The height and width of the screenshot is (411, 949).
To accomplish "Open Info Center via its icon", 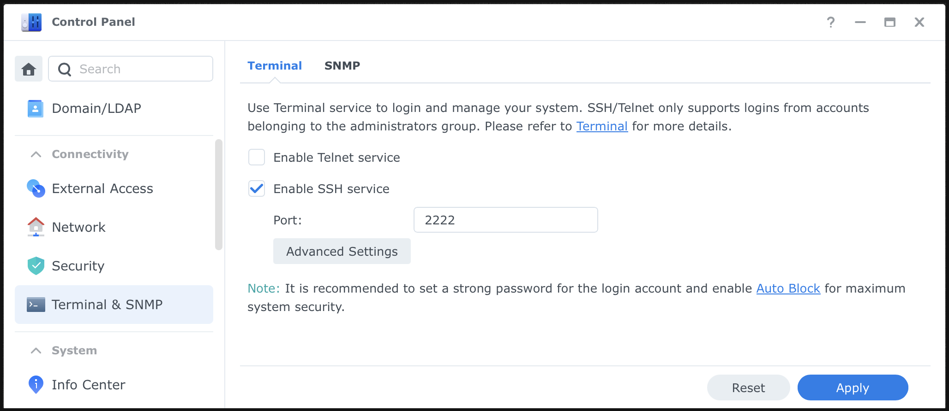I will click(36, 385).
